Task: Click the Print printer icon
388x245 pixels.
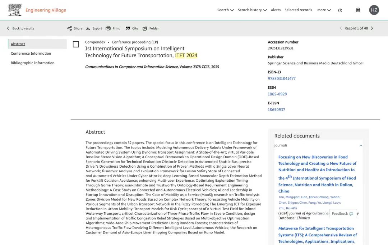Action: (108, 28)
